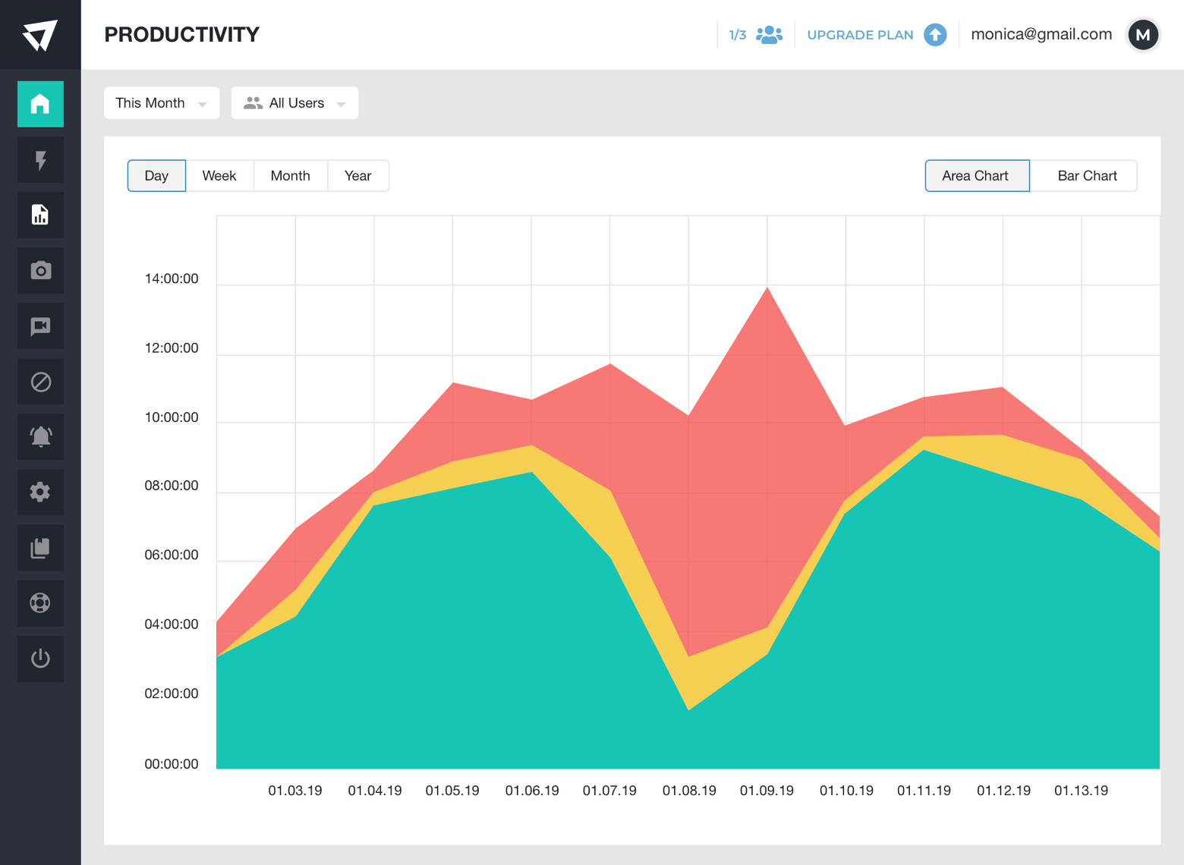Select the Area Chart view
This screenshot has height=865, width=1184.
click(978, 176)
